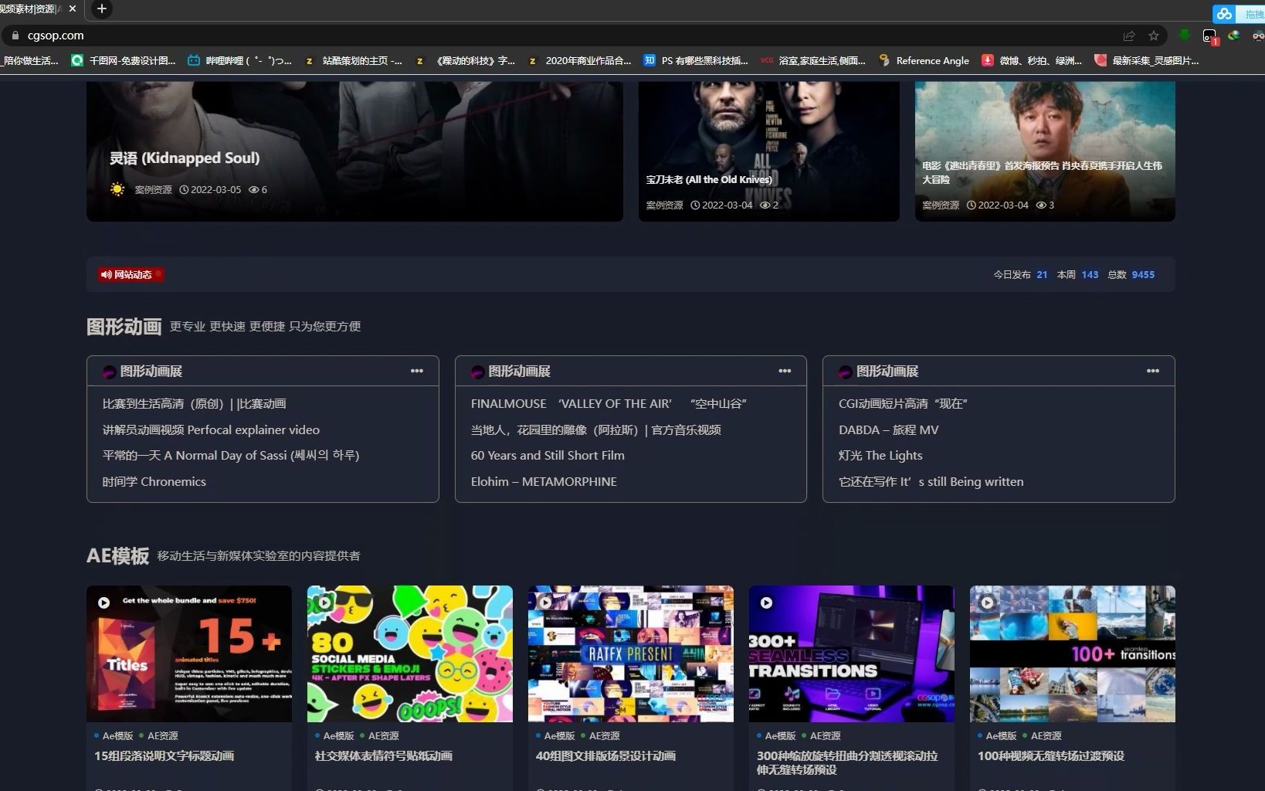Open 宝刀未老 (All the Old Knives) post
This screenshot has height=791, width=1265.
[x=709, y=179]
